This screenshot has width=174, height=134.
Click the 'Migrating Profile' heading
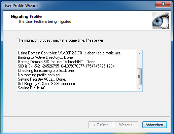pos(26,16)
